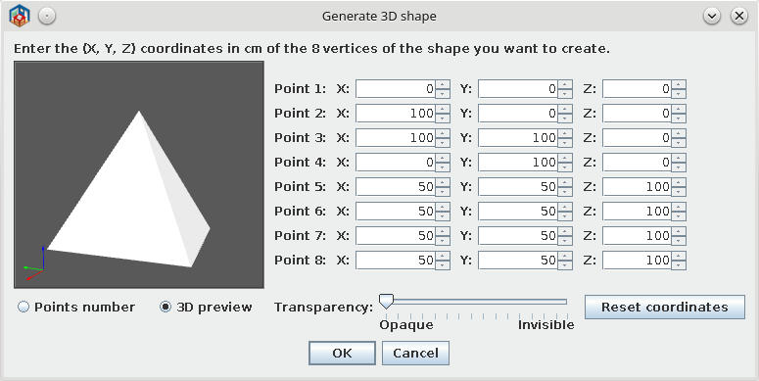Viewport: 759px width, 381px height.
Task: Click the Sweet Home 3D app icon
Action: coord(20,16)
